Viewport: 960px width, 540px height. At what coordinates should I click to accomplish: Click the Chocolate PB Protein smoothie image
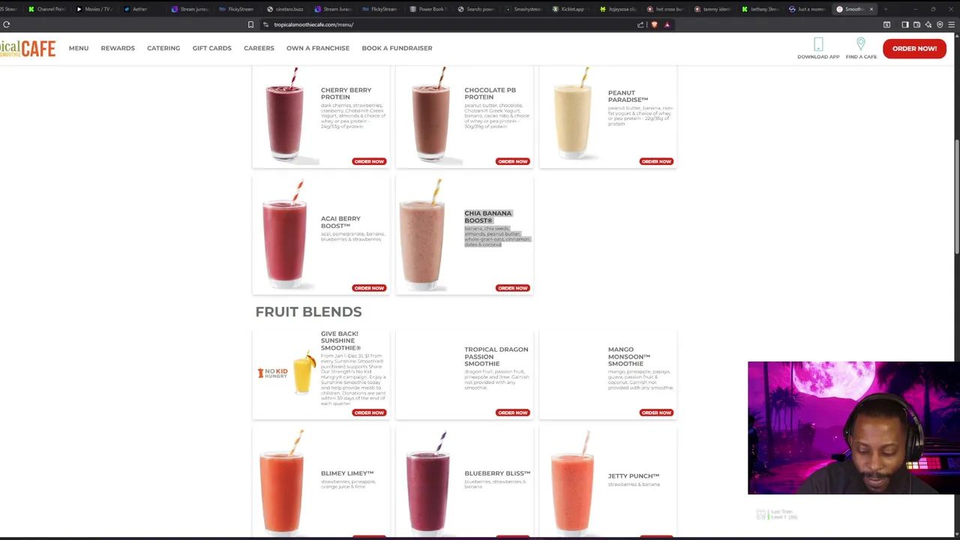[430, 115]
